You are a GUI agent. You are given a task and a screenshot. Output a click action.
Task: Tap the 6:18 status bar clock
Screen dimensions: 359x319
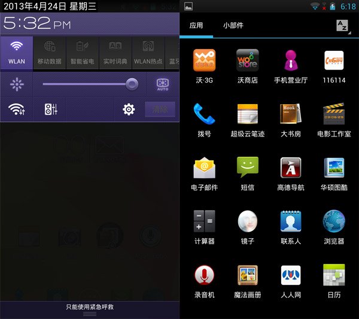(x=348, y=7)
